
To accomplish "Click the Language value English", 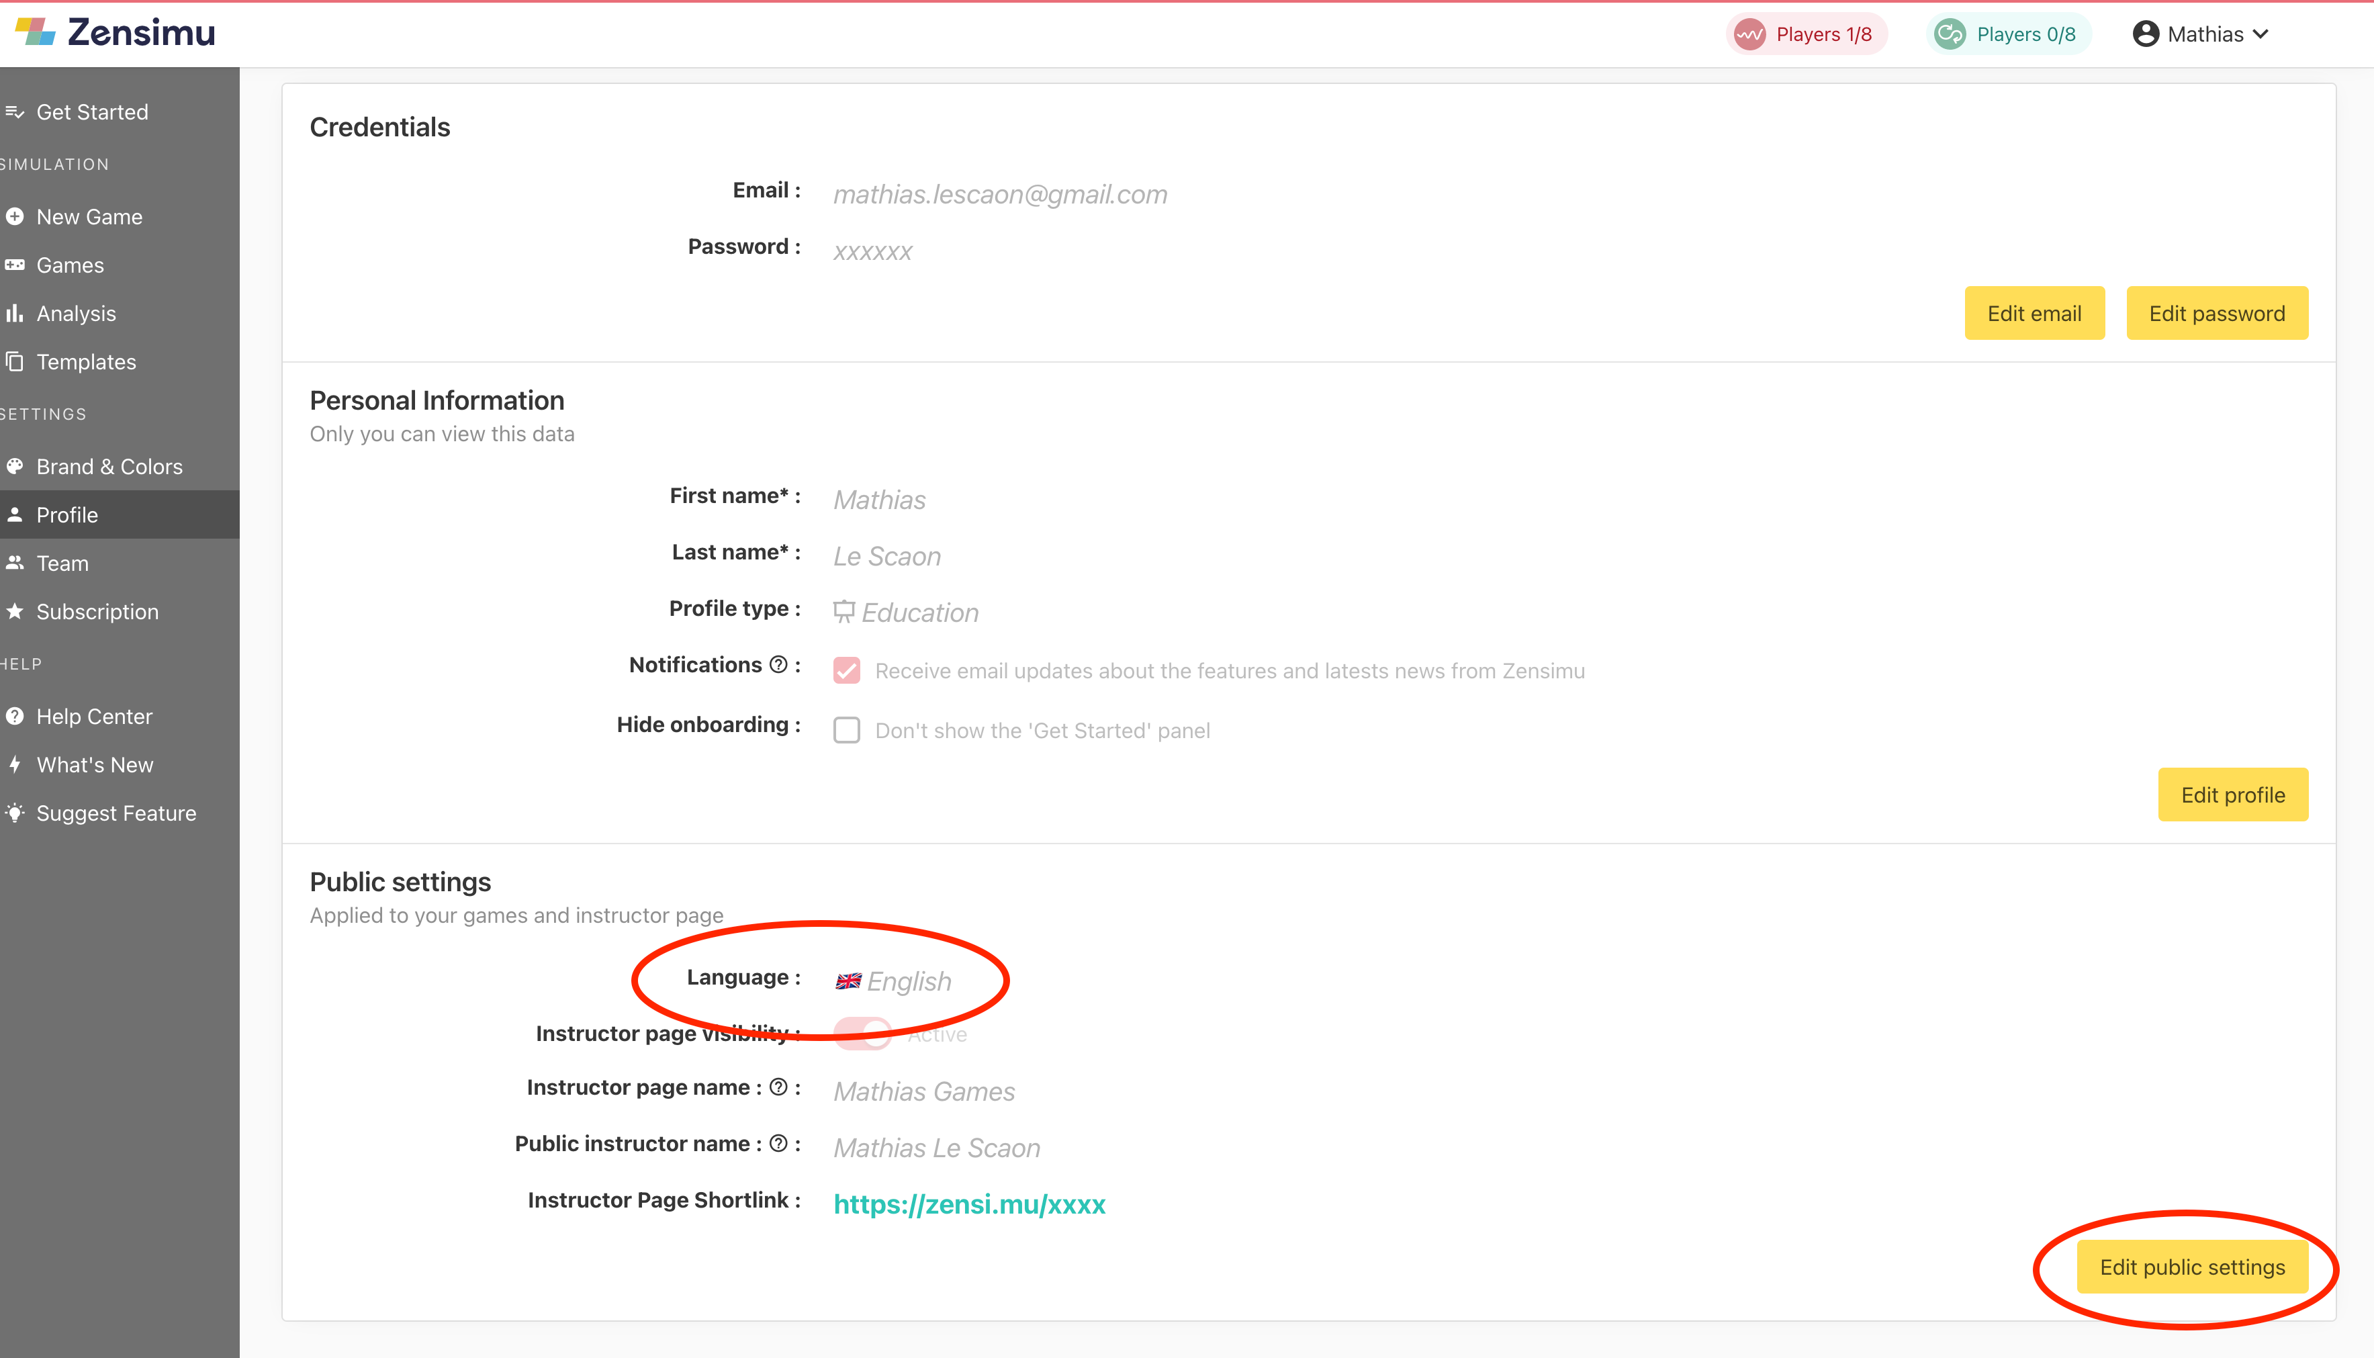I will [x=909, y=981].
